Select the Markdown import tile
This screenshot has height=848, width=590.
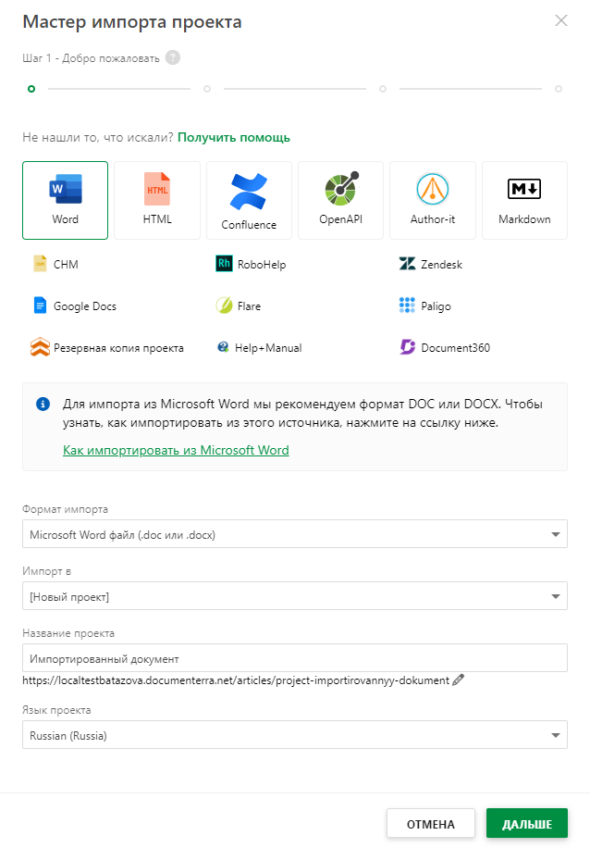tap(524, 200)
